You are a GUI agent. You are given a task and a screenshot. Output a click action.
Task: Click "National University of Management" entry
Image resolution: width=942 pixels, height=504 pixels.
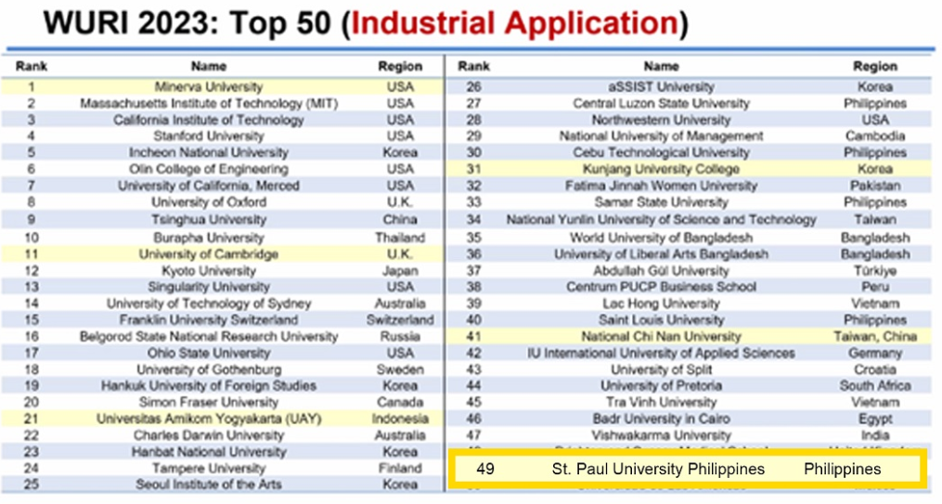click(x=661, y=136)
